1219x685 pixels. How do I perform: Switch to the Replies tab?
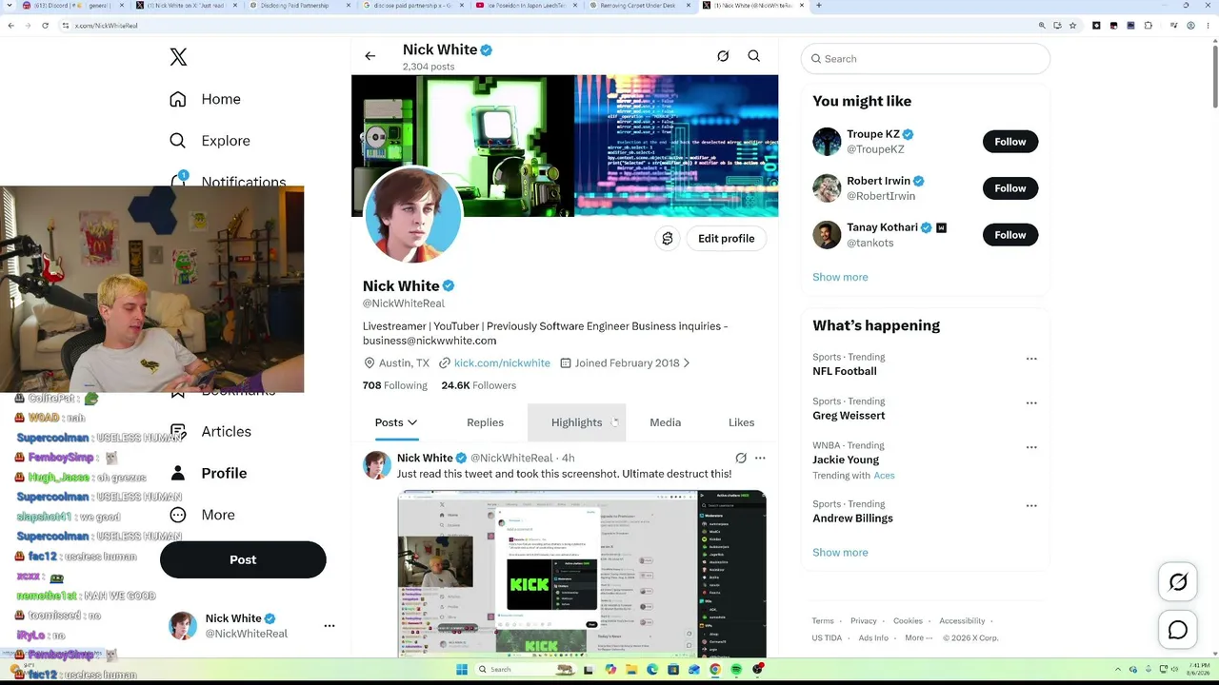tap(486, 422)
